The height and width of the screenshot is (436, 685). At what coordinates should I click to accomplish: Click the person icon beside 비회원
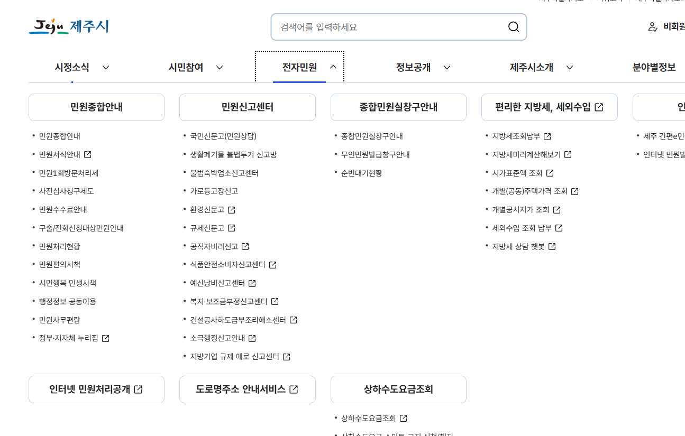coord(652,27)
